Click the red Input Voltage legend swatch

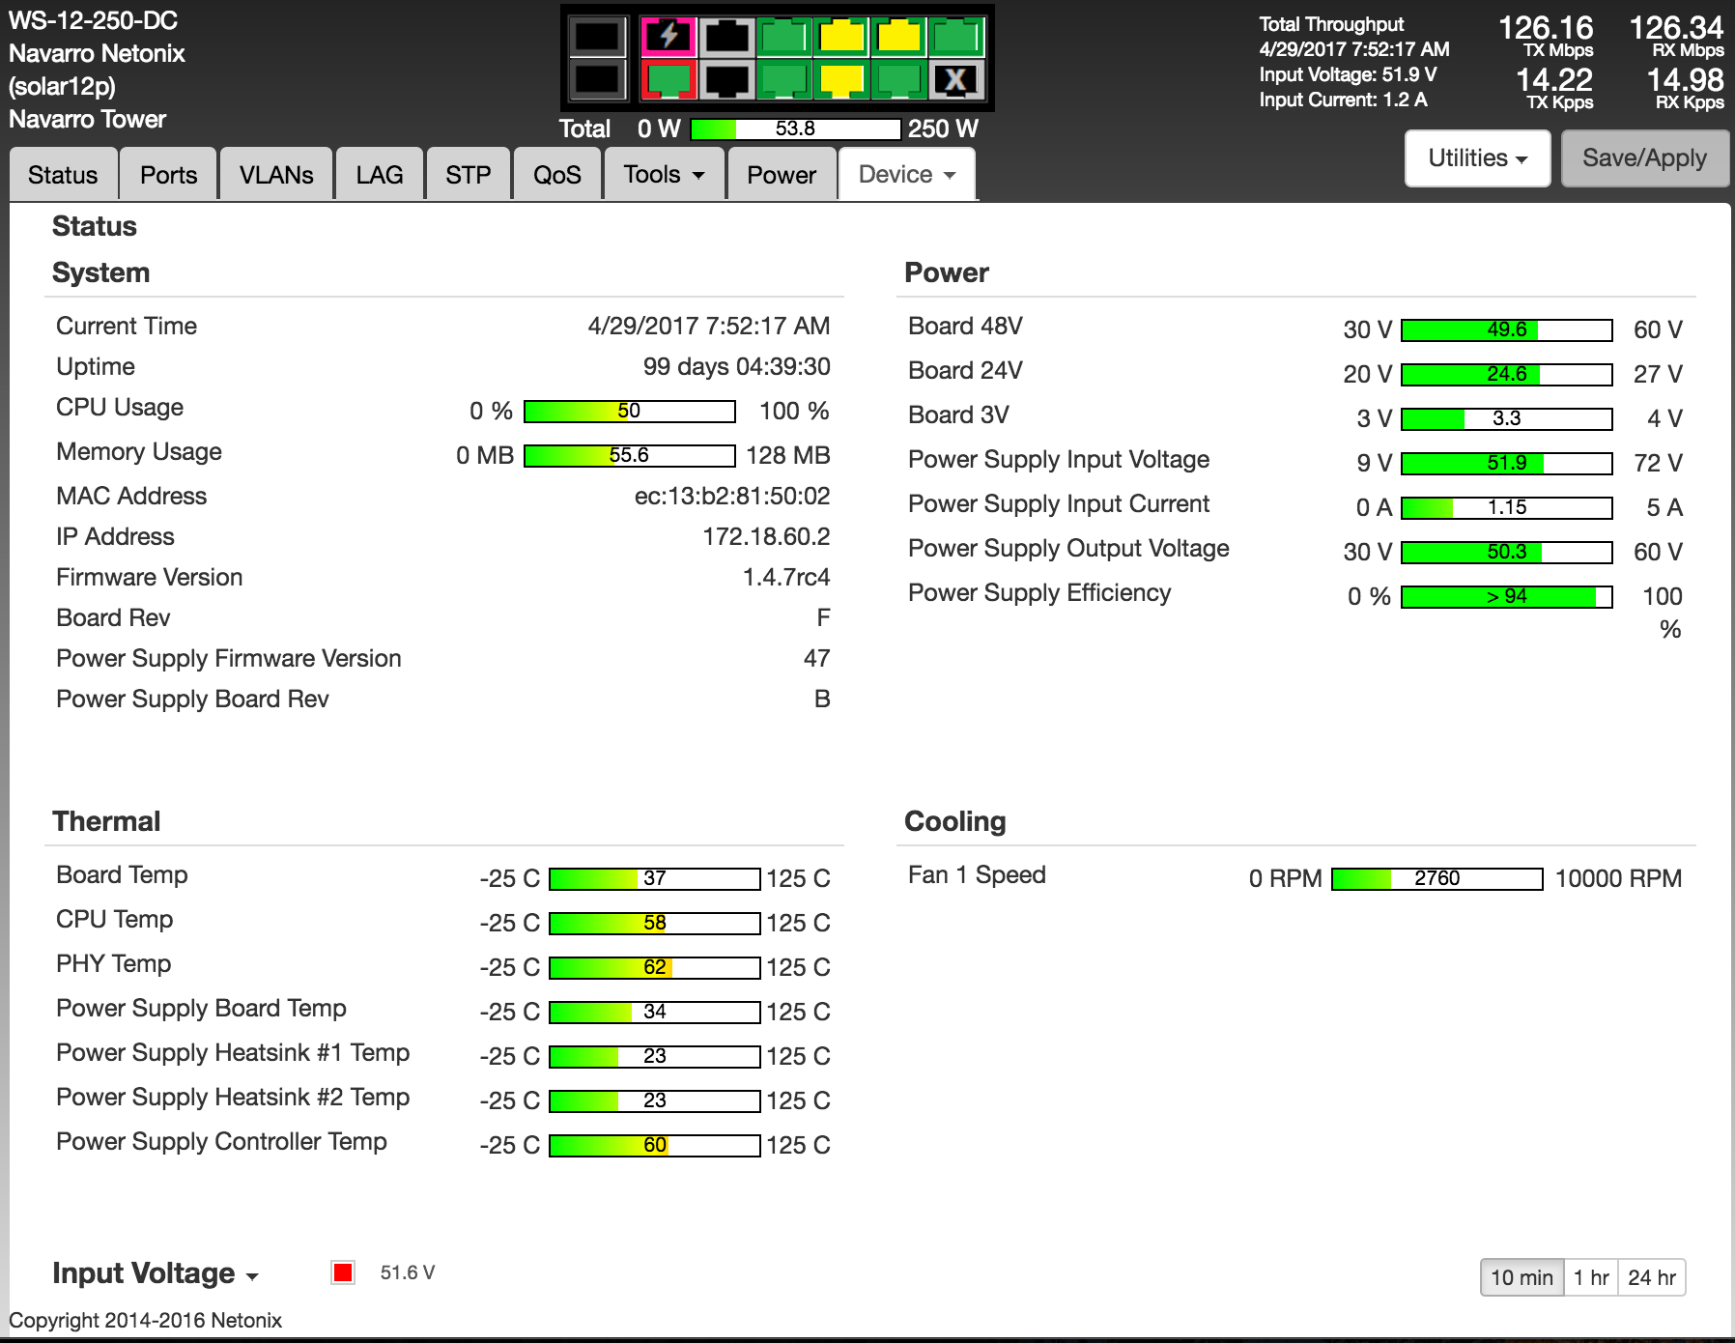coord(342,1272)
